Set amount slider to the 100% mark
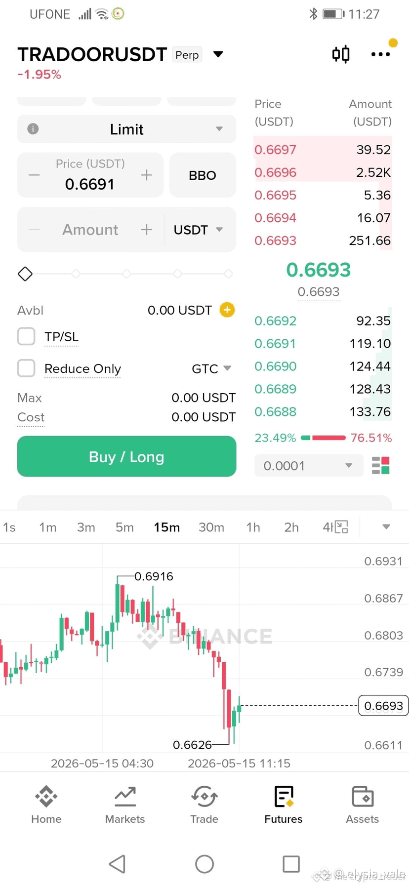The image size is (409, 886). point(228,274)
